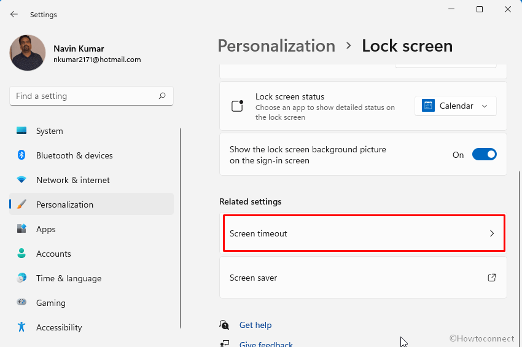Click the Lock screen page title

[x=407, y=46]
